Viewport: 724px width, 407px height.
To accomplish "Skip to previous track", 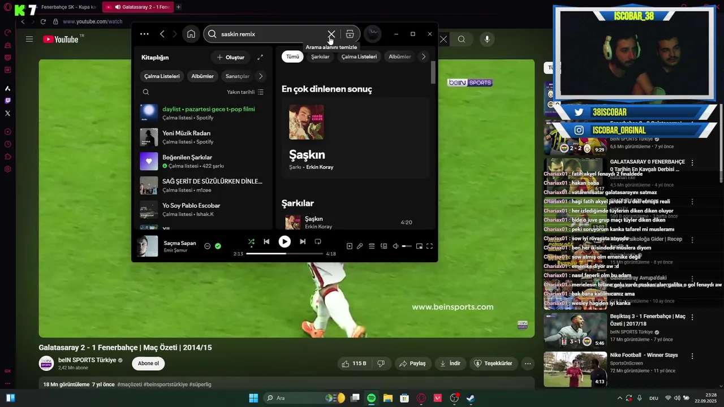I will 266,241.
